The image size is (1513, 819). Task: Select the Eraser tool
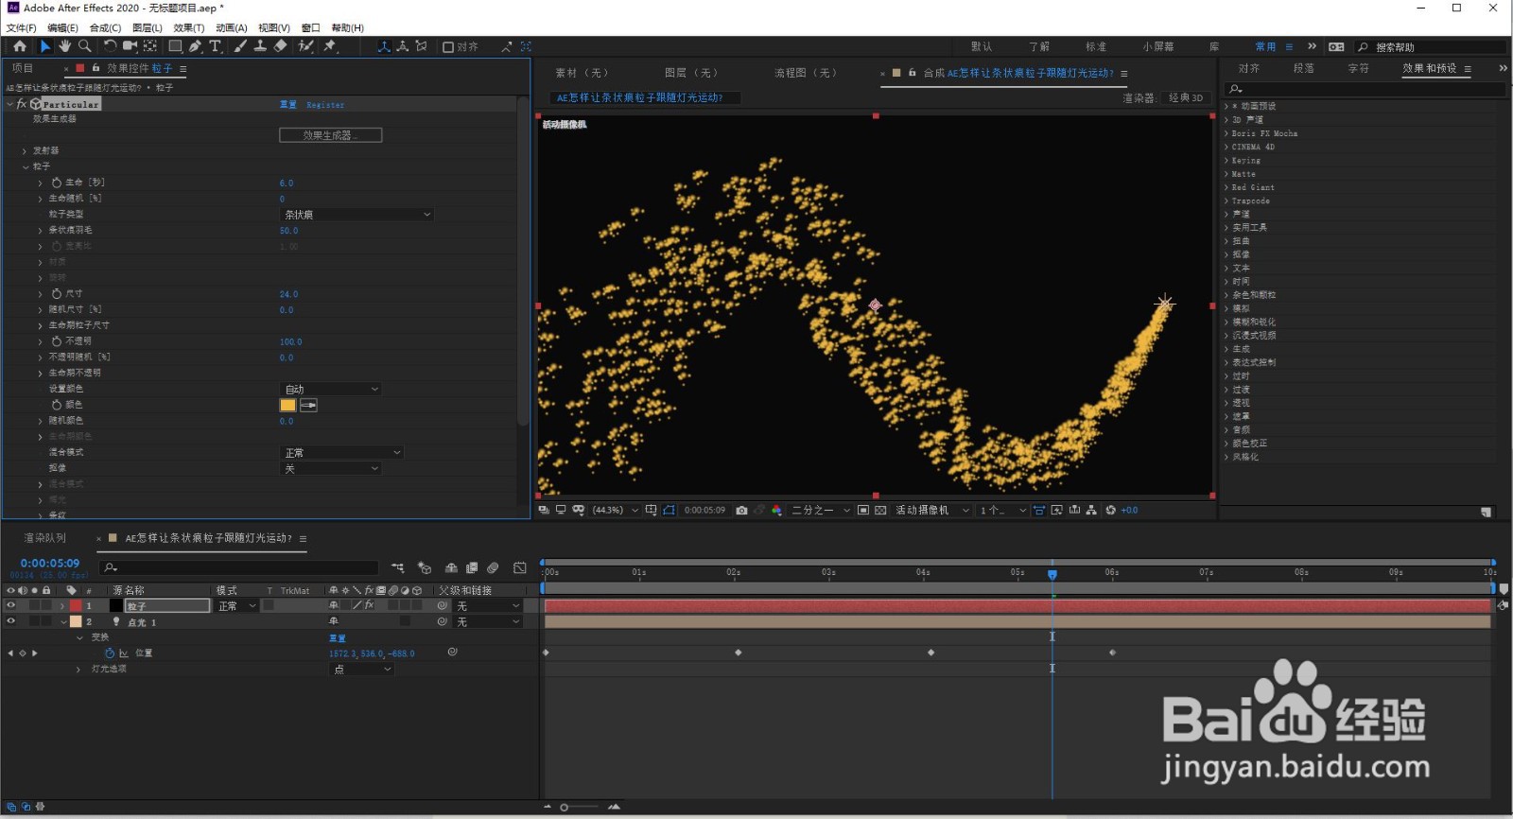tap(281, 45)
